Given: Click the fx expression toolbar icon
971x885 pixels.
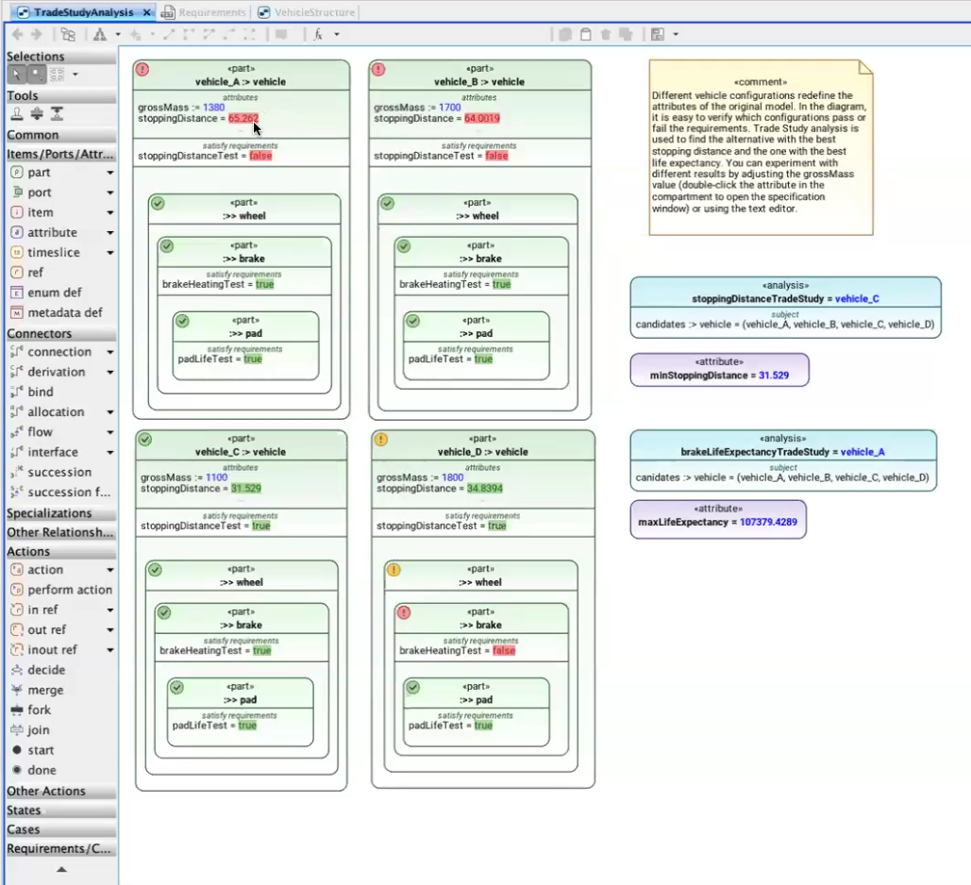Looking at the screenshot, I should (318, 34).
